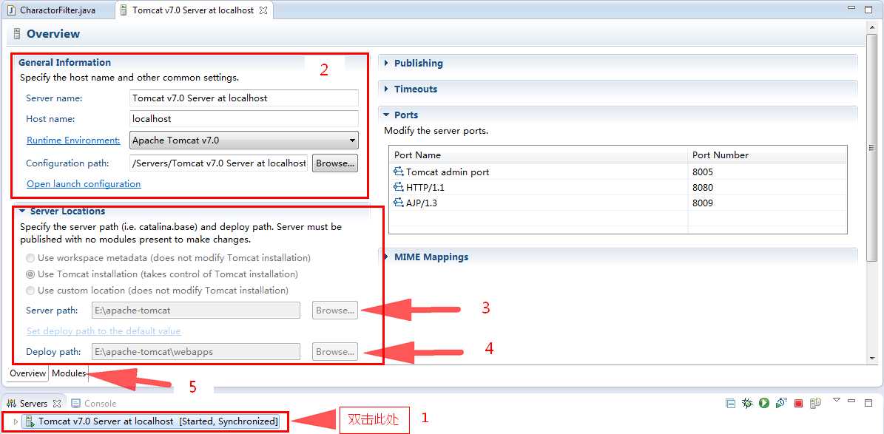Image resolution: width=884 pixels, height=434 pixels.
Task: Minimize the editor area
Action: [x=852, y=8]
